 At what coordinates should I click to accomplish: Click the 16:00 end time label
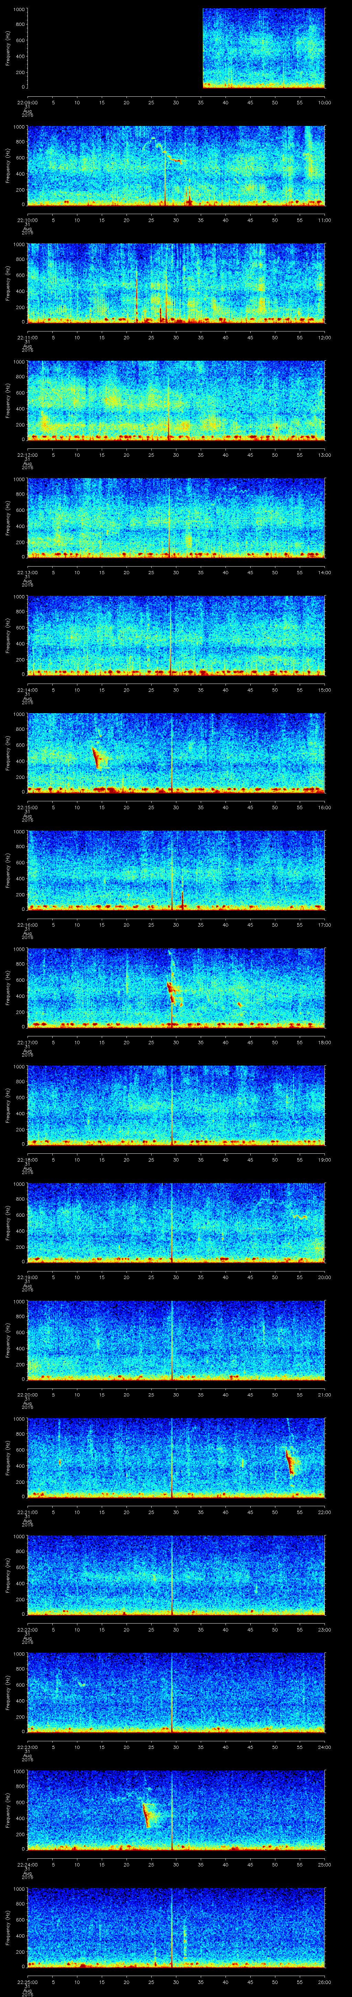pyautogui.click(x=324, y=807)
